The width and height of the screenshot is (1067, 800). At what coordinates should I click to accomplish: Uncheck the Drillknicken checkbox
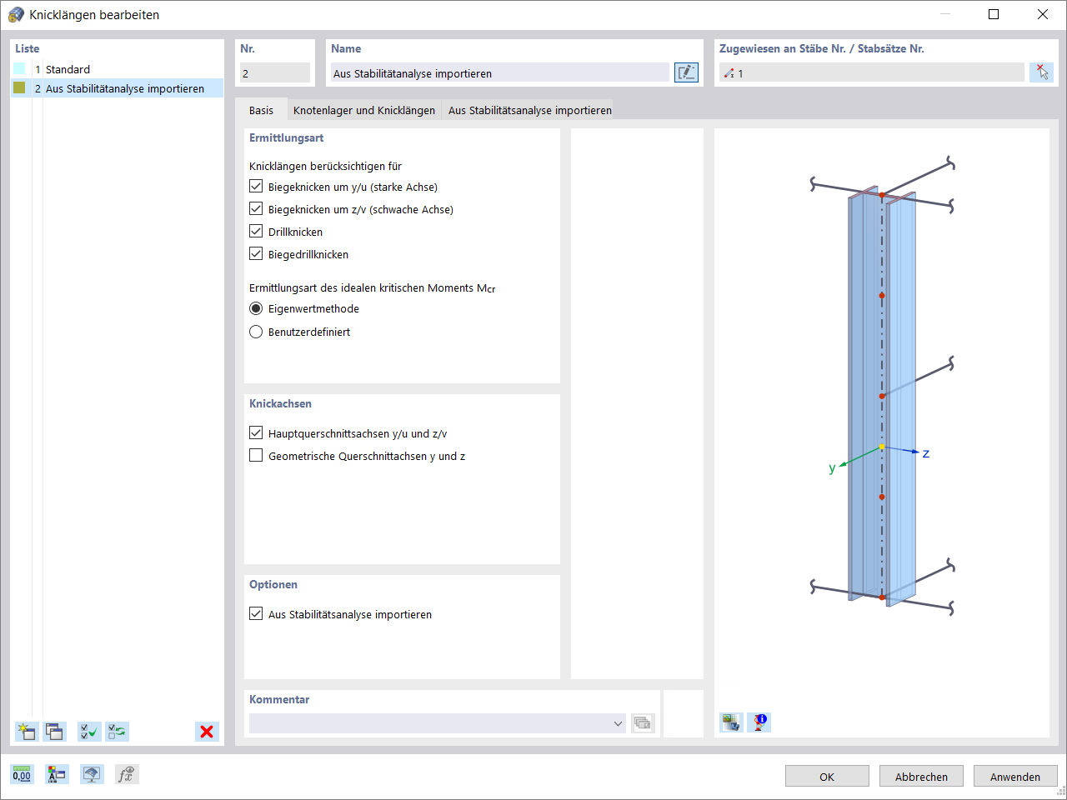256,232
